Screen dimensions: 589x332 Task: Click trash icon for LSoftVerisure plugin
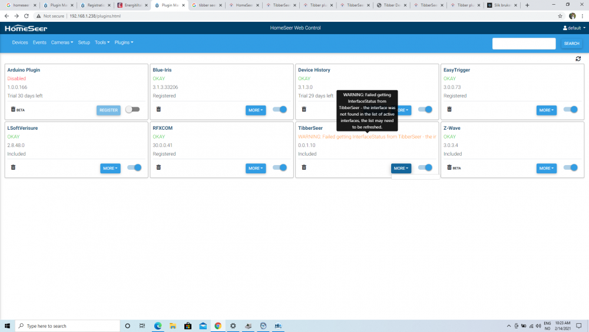(x=13, y=167)
